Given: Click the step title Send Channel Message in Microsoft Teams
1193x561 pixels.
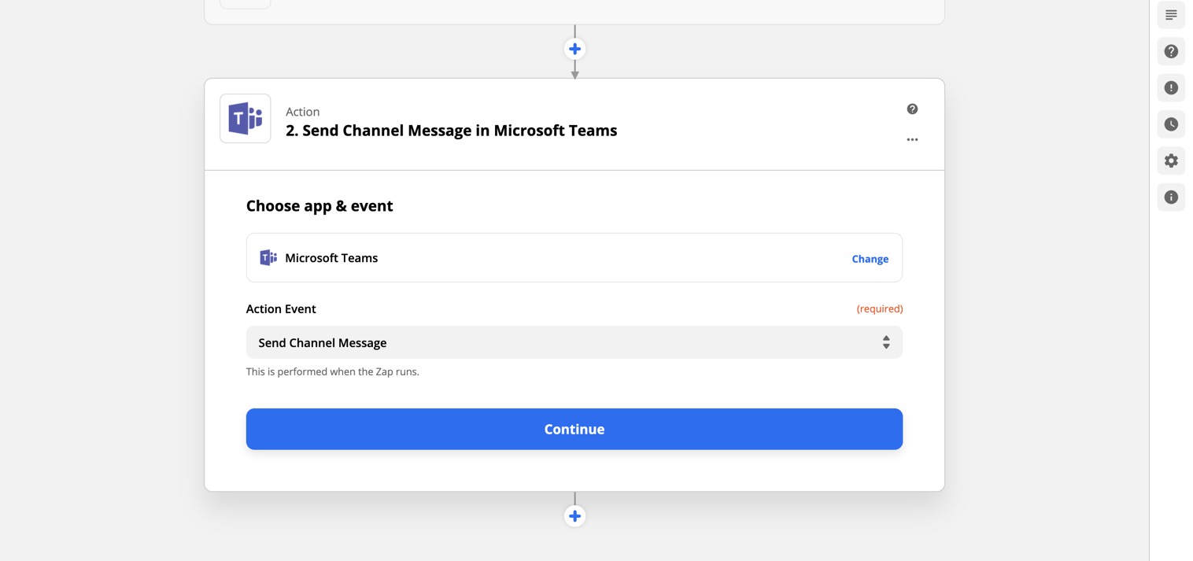Looking at the screenshot, I should (x=451, y=131).
